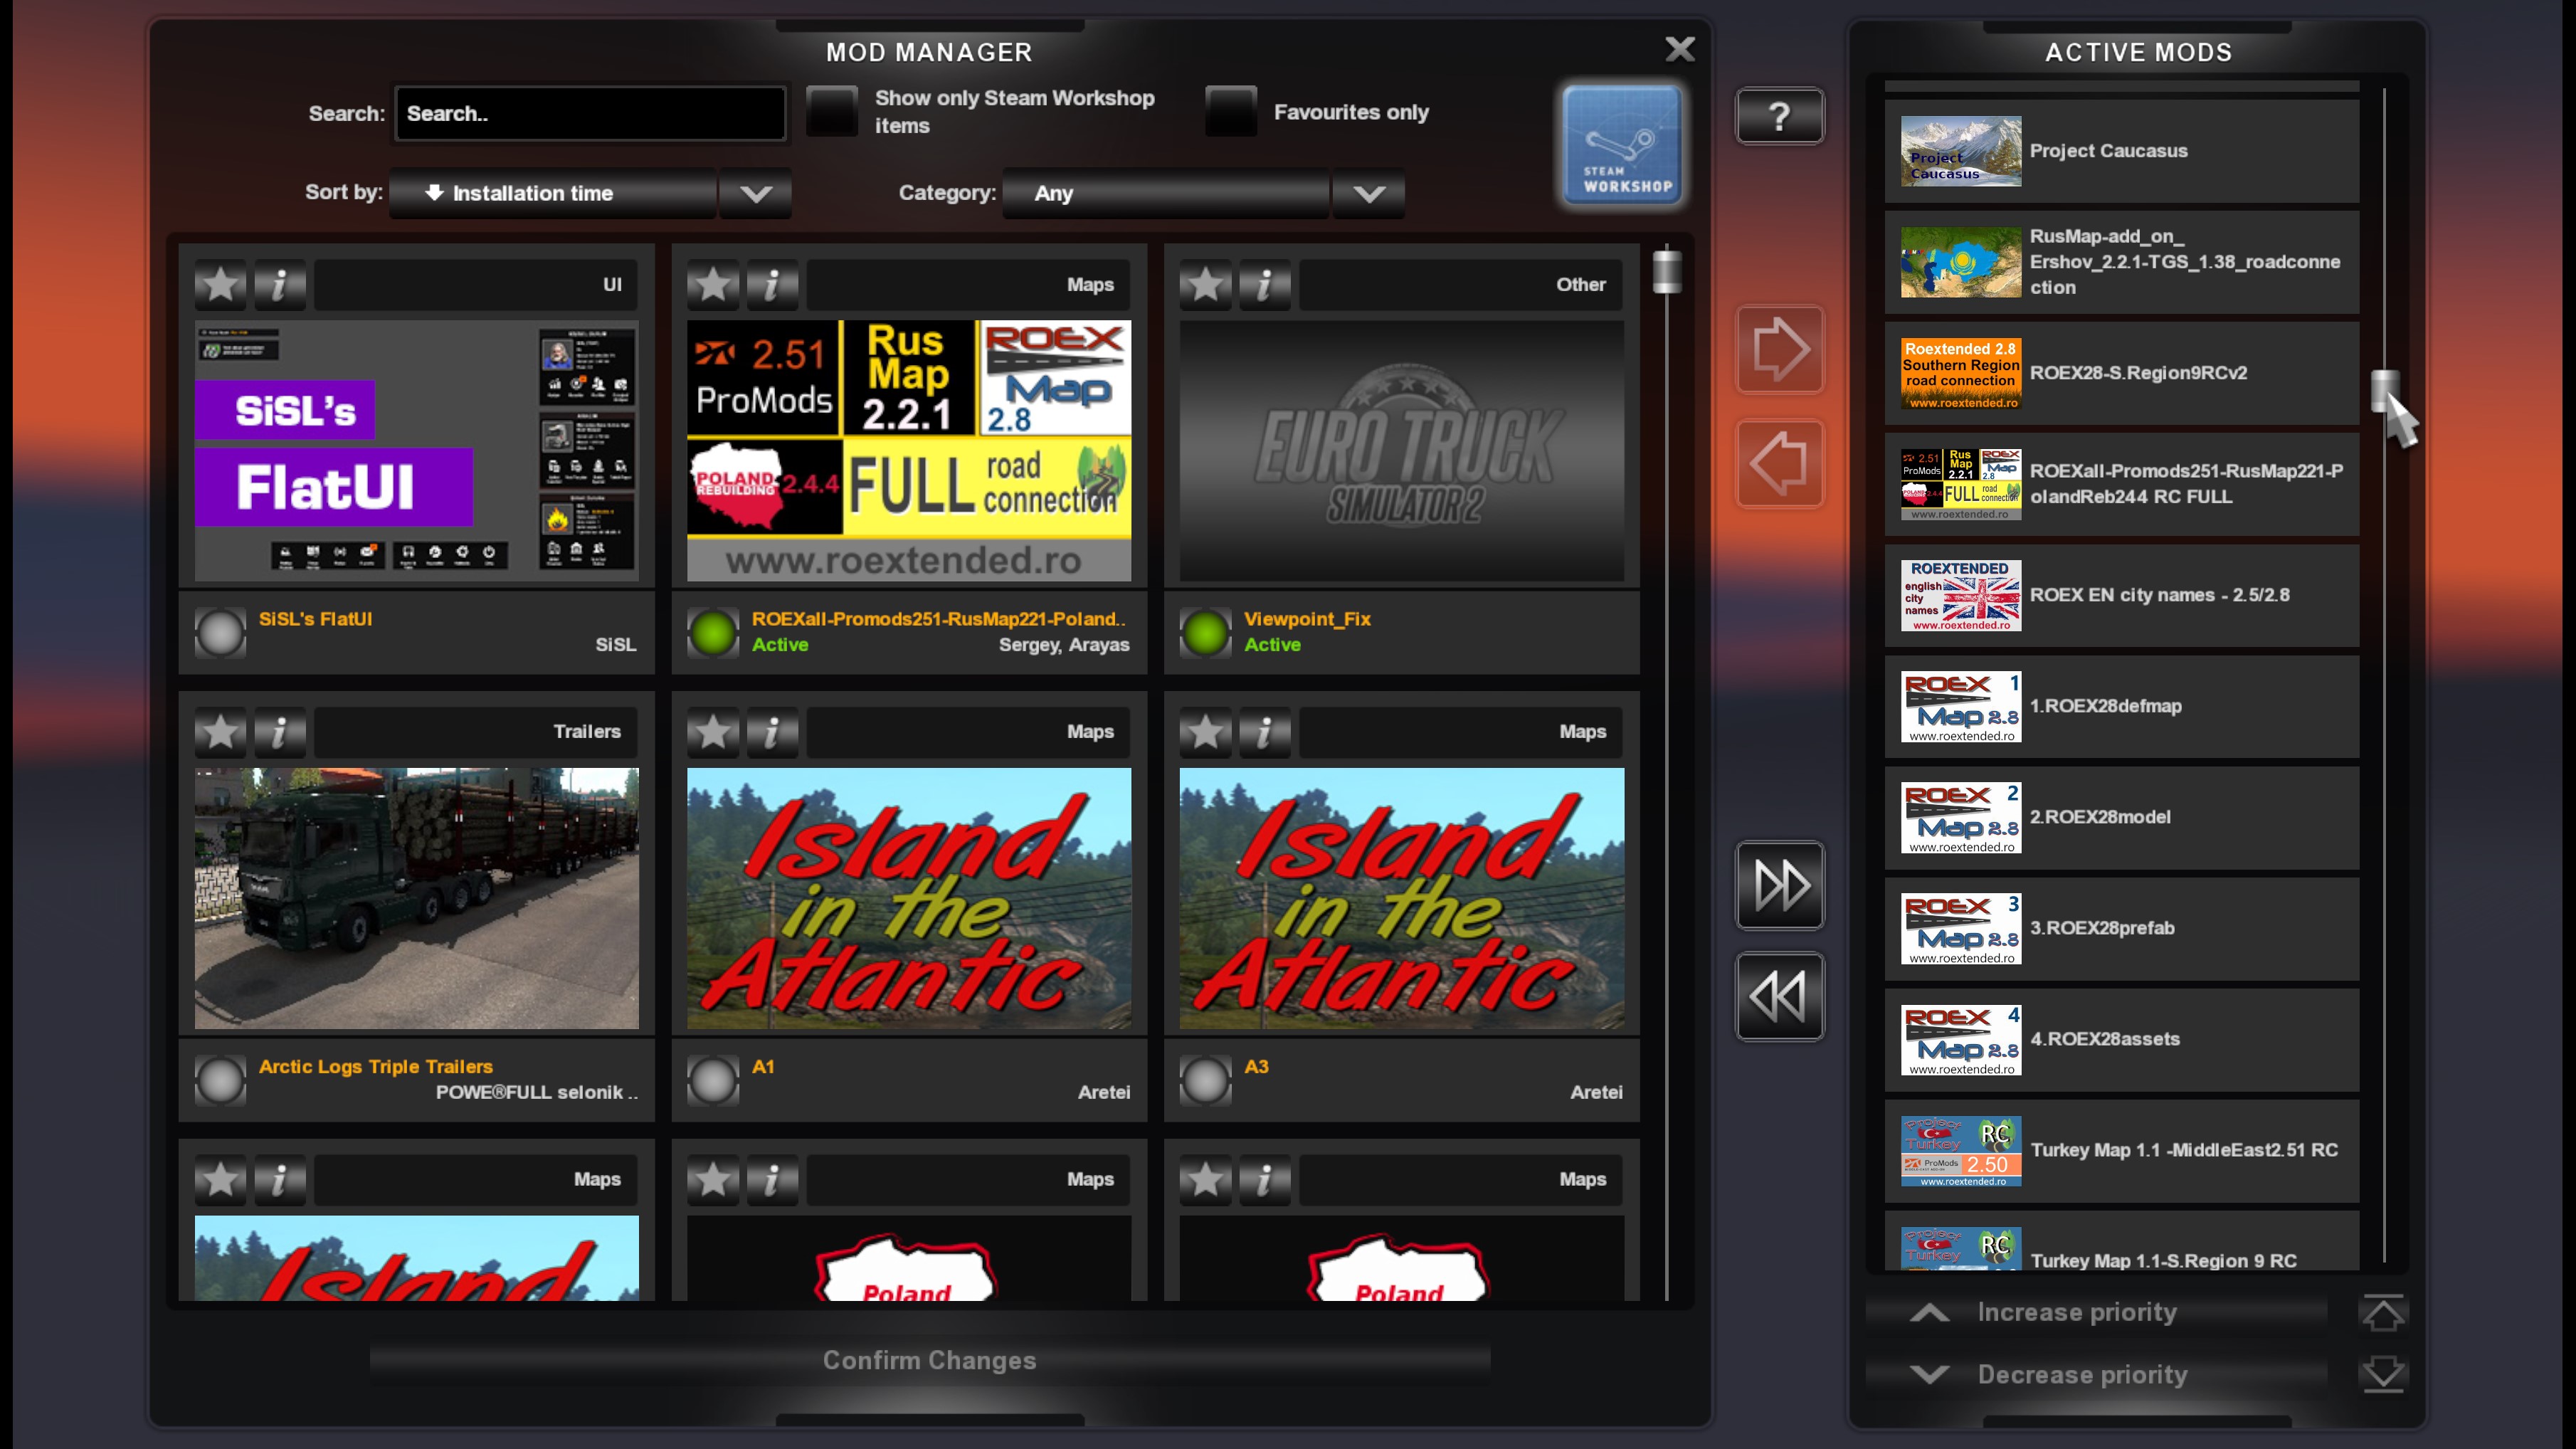This screenshot has height=1449, width=2576.
Task: Favourite the SiSL's FlatUI mod star
Action: pyautogui.click(x=221, y=285)
